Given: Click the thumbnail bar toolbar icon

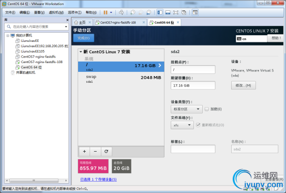Looking at the screenshot, I should pos(168,12).
